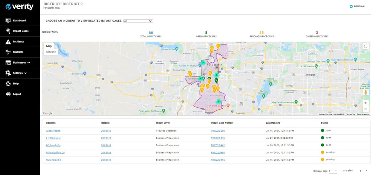The width and height of the screenshot is (371, 175).
Task: Go to next page of results
Action: pyautogui.click(x=366, y=171)
